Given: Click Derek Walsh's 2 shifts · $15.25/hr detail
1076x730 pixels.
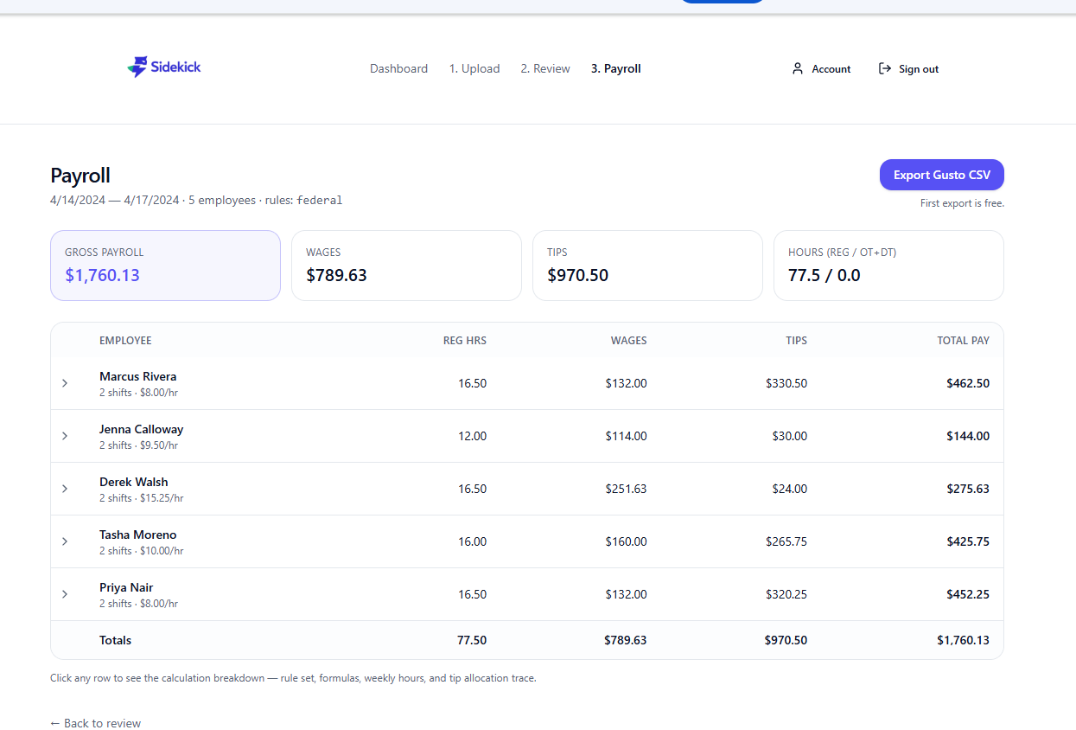Looking at the screenshot, I should tap(142, 498).
